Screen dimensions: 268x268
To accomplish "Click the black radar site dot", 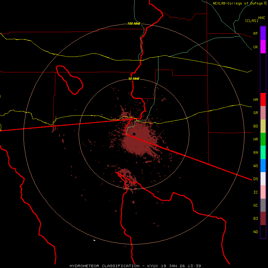I will [134, 134].
